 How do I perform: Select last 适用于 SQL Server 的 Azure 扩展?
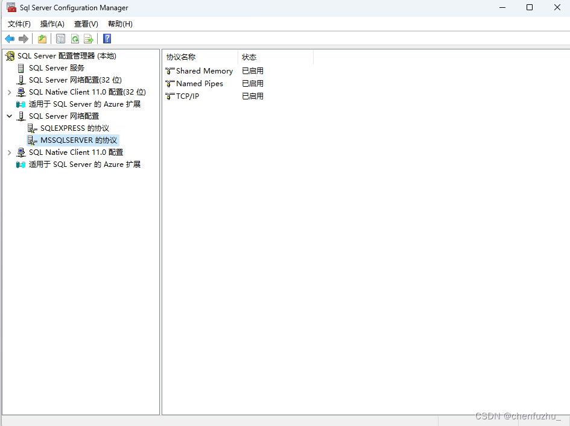point(84,164)
